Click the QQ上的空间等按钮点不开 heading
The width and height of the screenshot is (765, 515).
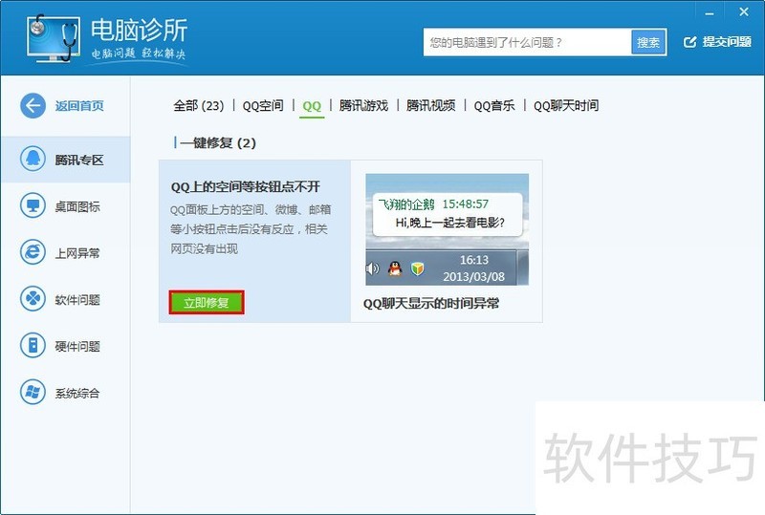pos(246,186)
